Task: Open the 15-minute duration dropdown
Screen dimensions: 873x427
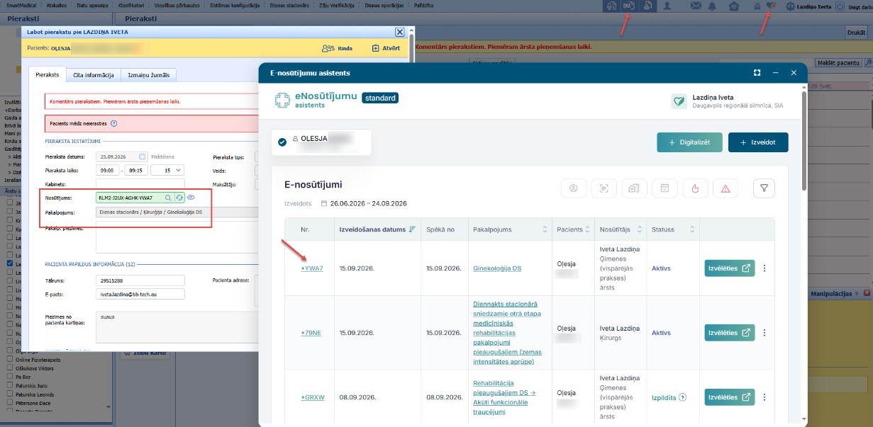Action: [x=167, y=170]
